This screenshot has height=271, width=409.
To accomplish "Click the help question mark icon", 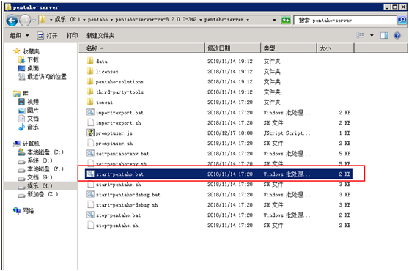I will point(397,35).
